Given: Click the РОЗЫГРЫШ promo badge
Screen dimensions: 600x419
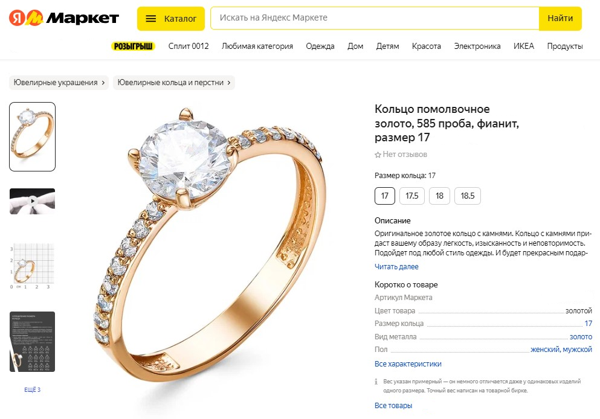Looking at the screenshot, I should [133, 46].
